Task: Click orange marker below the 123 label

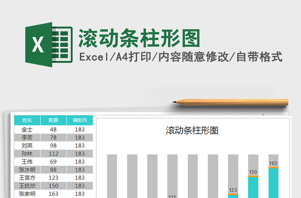Action: 233,194
